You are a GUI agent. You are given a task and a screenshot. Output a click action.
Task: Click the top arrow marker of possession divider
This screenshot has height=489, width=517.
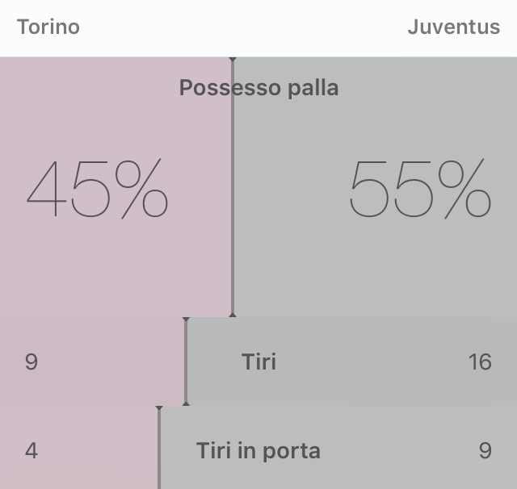233,59
